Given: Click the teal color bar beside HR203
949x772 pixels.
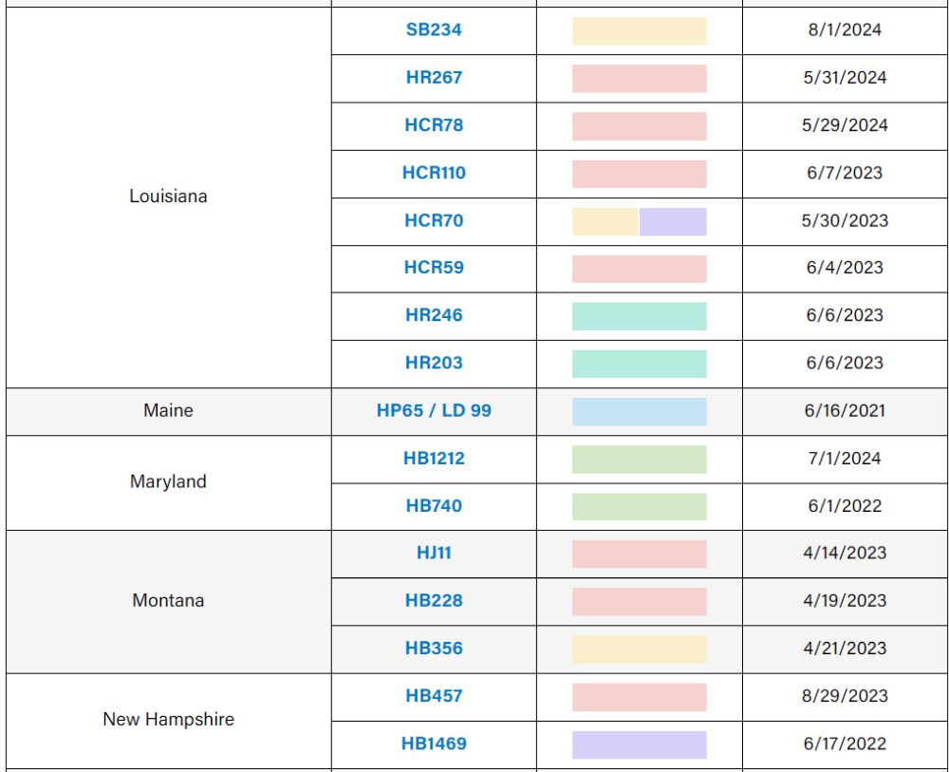Looking at the screenshot, I should point(639,364).
